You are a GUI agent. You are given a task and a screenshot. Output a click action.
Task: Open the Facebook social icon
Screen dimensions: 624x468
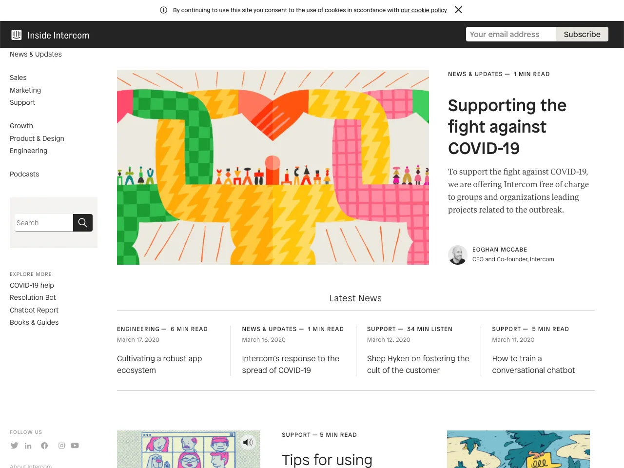coord(44,446)
